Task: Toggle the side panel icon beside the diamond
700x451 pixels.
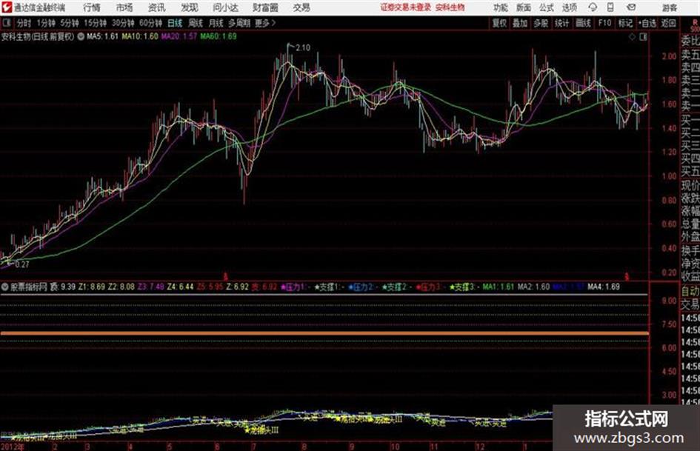Action: point(643,37)
